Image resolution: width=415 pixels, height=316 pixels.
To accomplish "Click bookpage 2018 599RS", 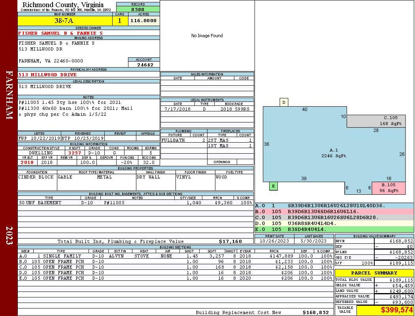I will [x=235, y=109].
